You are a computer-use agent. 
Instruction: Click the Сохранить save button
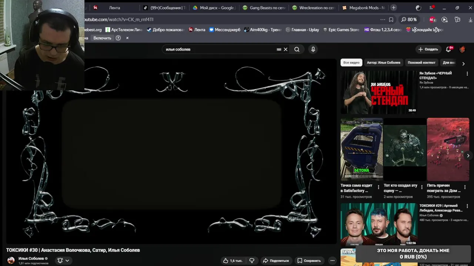click(309, 260)
